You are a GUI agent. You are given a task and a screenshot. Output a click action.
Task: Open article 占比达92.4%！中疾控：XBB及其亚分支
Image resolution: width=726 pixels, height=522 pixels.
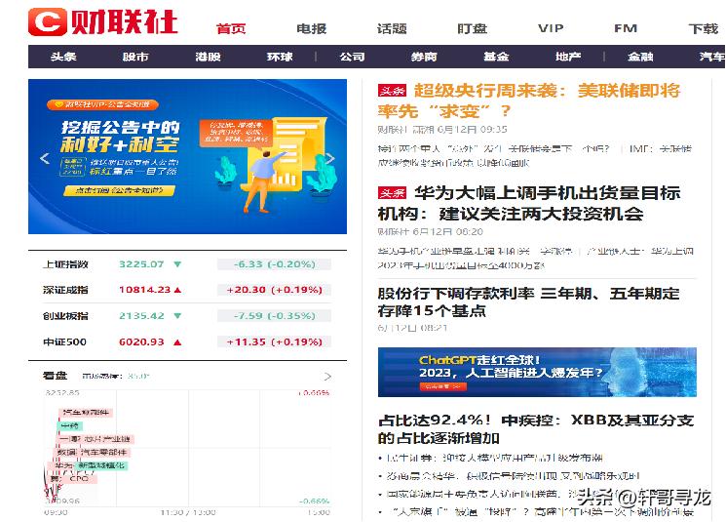(536, 428)
